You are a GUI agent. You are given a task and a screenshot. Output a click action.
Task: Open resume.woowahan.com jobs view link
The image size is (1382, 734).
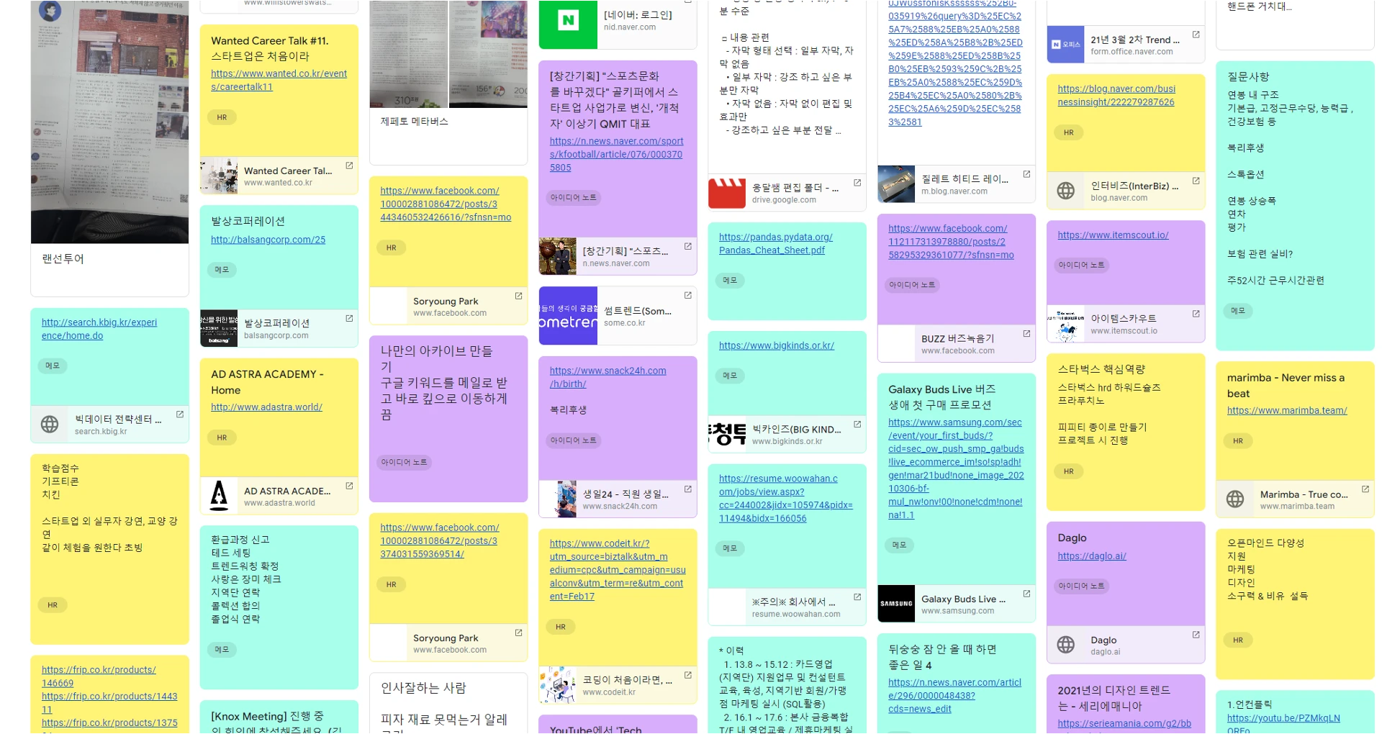[x=786, y=498]
